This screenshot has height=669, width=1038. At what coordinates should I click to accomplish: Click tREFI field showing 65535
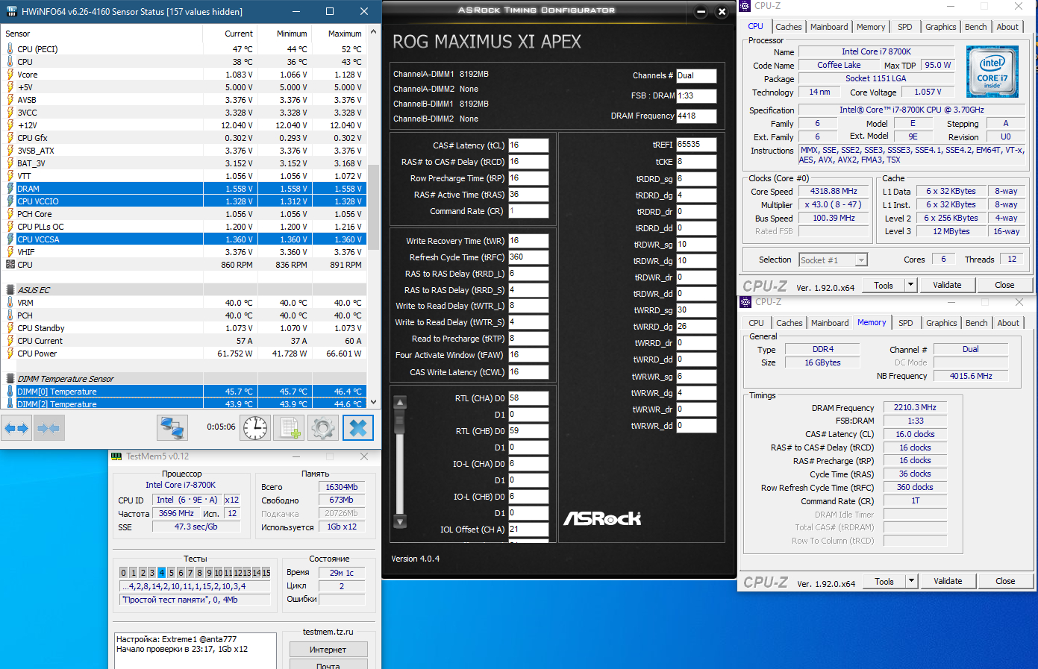(696, 145)
